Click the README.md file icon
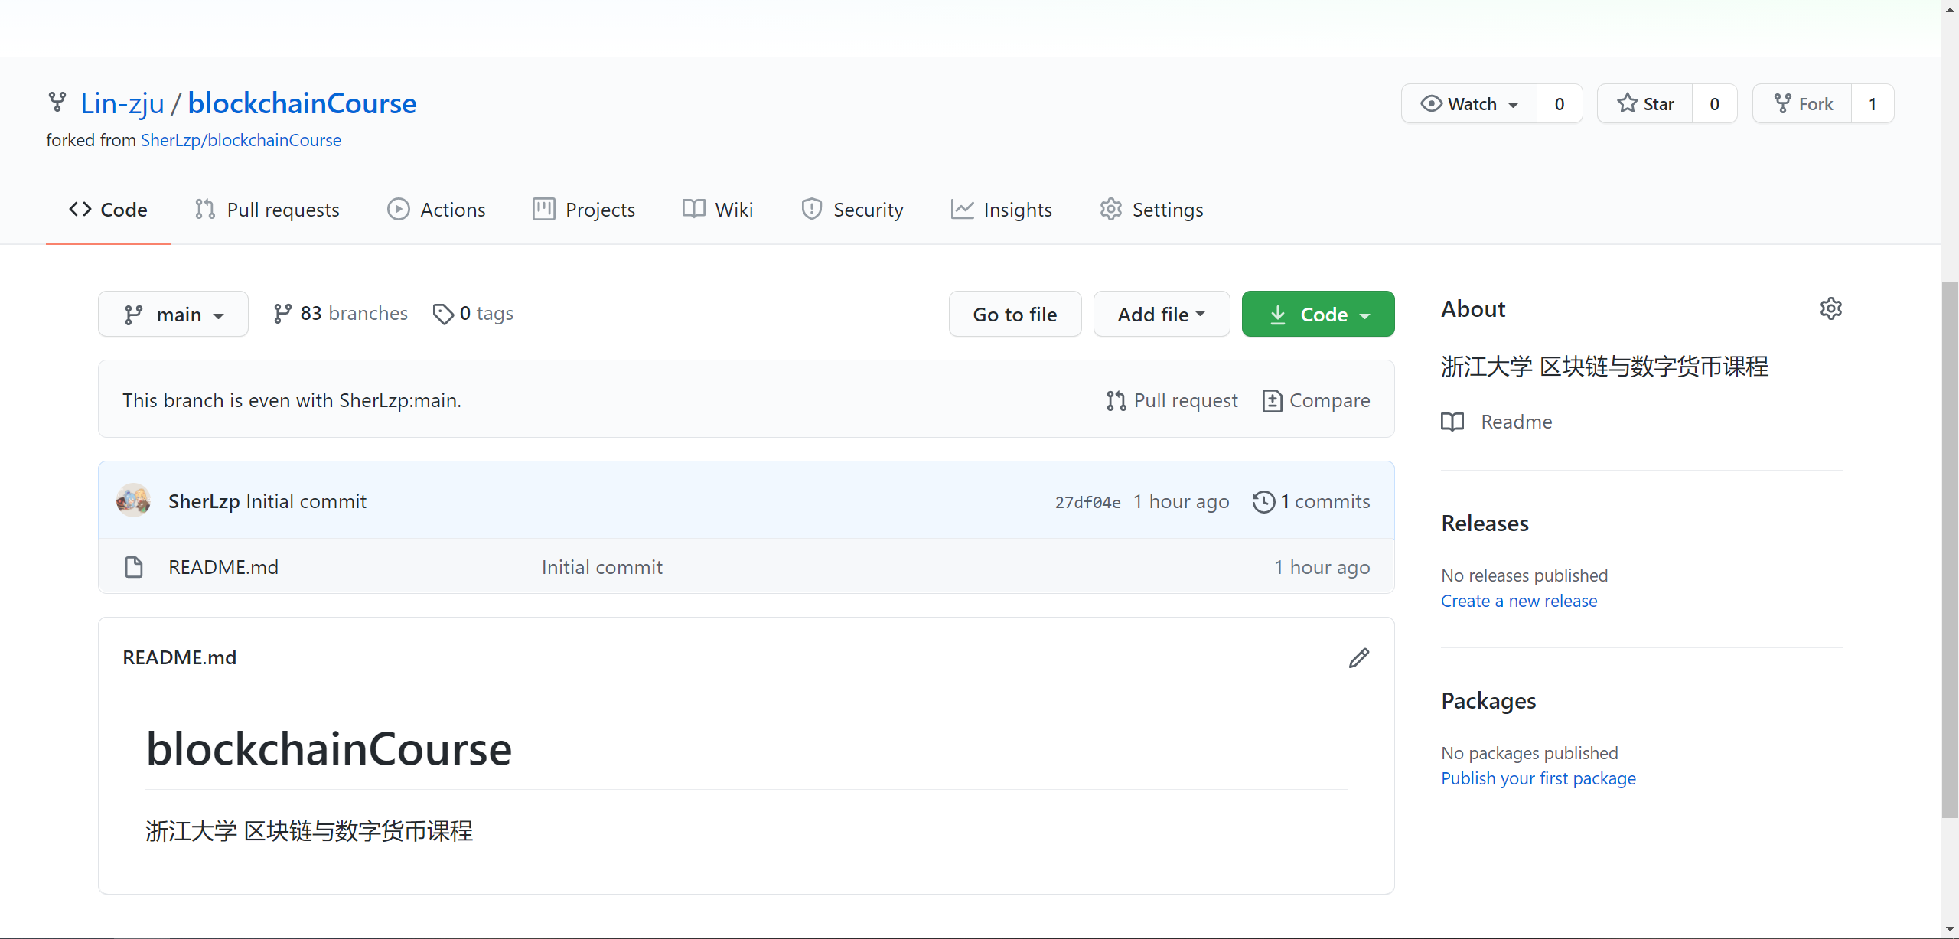The width and height of the screenshot is (1959, 939). pyautogui.click(x=134, y=567)
